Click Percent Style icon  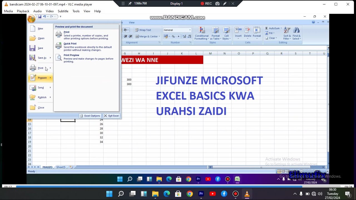tap(173, 36)
